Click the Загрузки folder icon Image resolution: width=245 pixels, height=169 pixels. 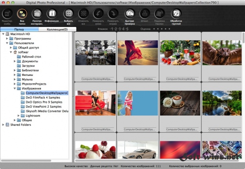click(19, 66)
